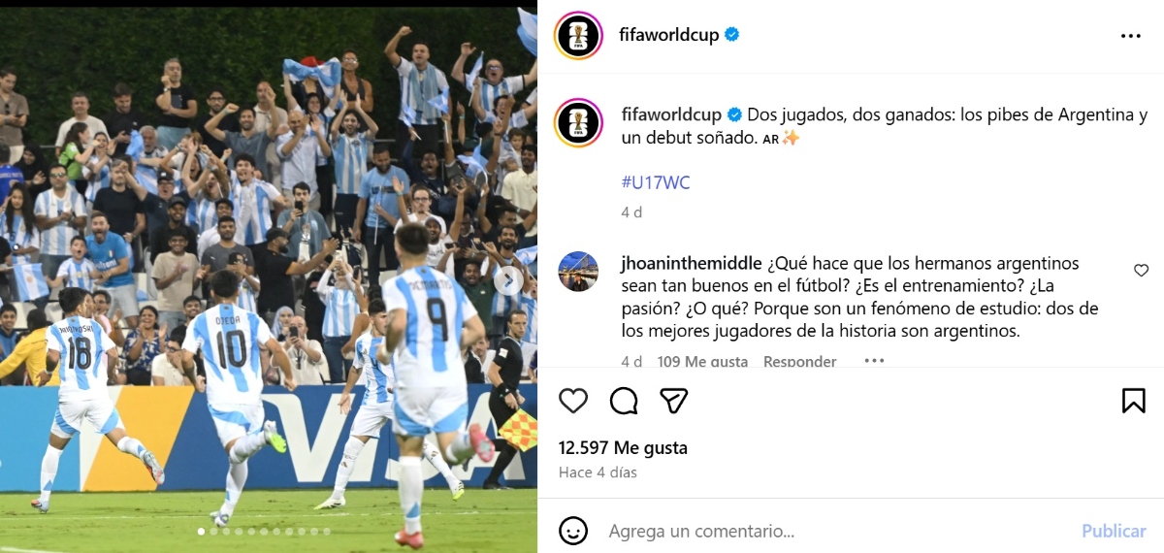Open the comment bubble icon
The width and height of the screenshot is (1164, 553).
pos(624,401)
